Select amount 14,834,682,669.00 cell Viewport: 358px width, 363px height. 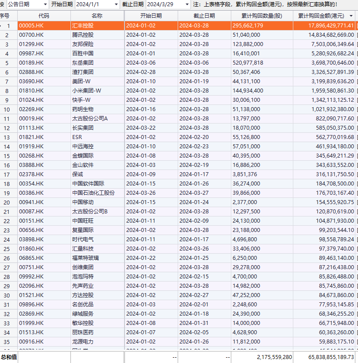point(324,35)
